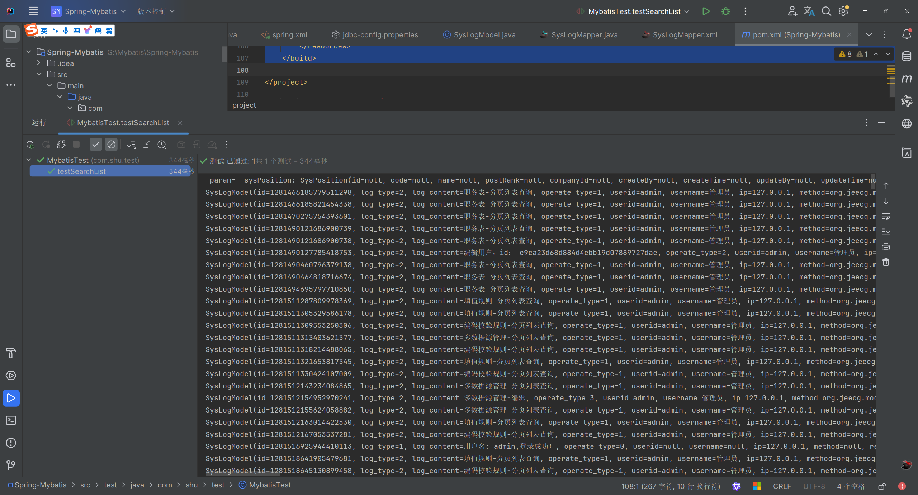Expand the .idea folder
The height and width of the screenshot is (495, 918).
click(x=39, y=63)
